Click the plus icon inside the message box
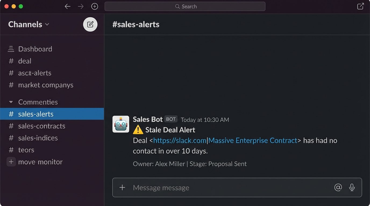 pos(122,187)
